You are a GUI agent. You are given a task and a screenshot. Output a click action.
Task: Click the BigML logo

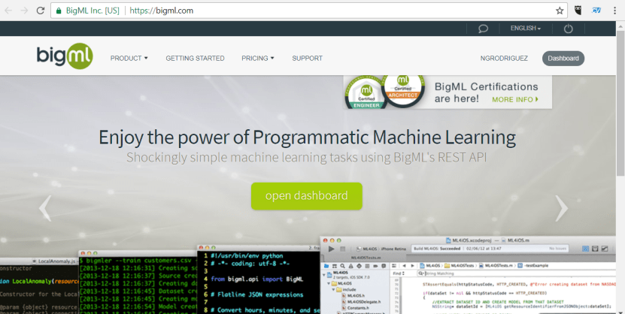[64, 57]
